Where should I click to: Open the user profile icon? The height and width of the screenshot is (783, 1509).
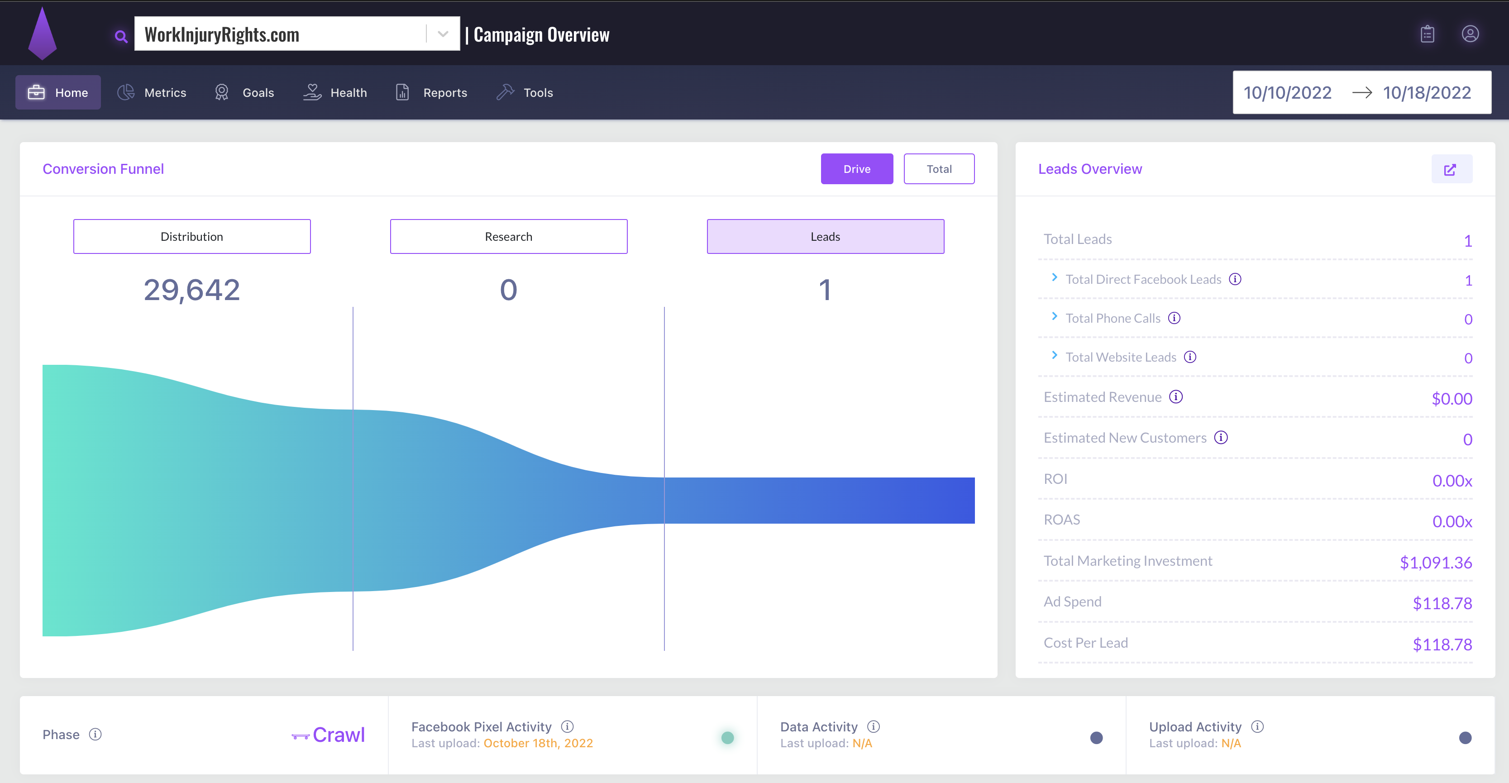pos(1470,34)
